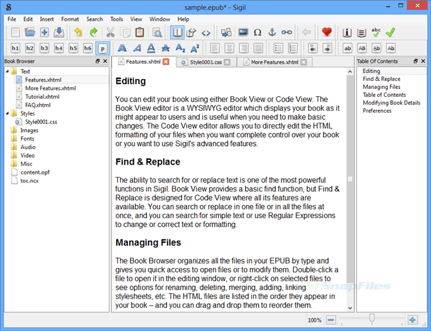Apply Heading 2 style h2
This screenshot has width=431, height=331.
30,48
